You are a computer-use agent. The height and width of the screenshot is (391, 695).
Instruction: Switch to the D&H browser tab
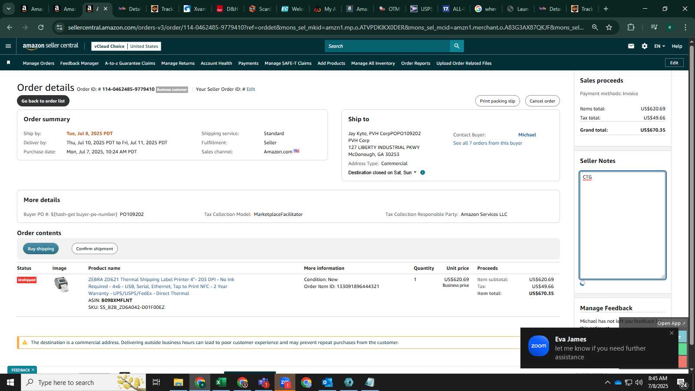pyautogui.click(x=228, y=9)
